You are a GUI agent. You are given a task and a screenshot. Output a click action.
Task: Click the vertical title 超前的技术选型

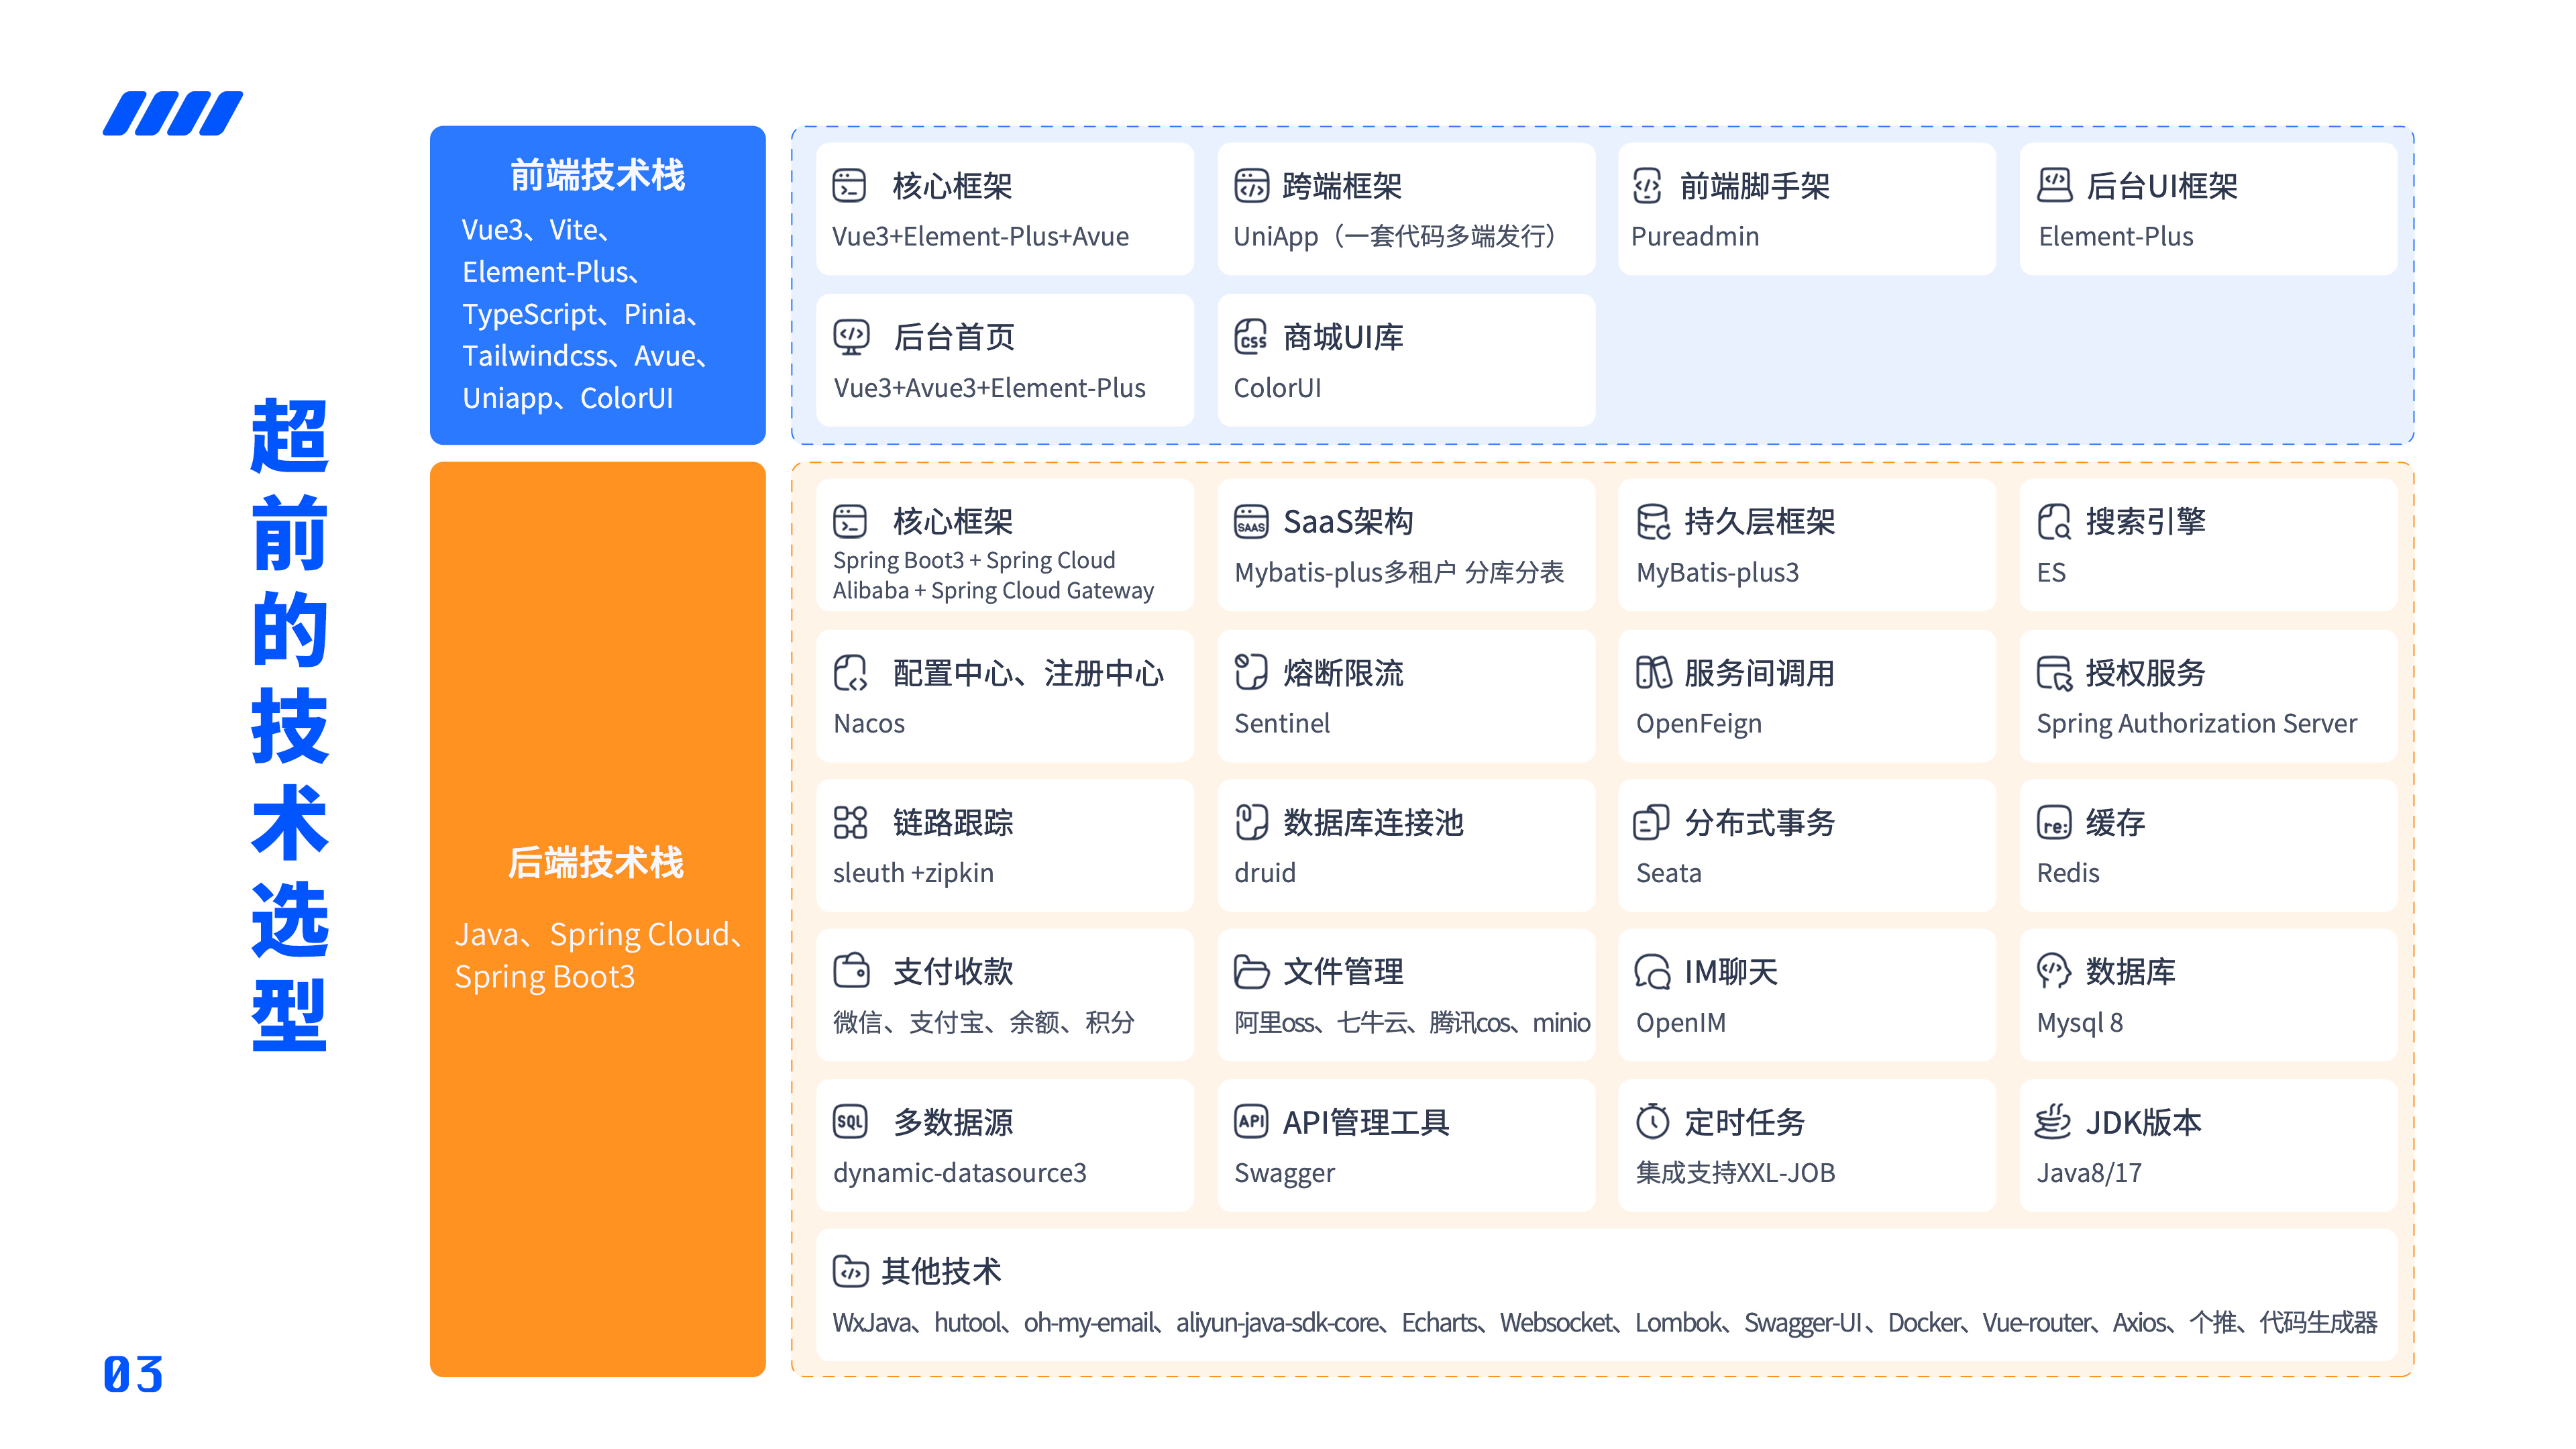[x=290, y=725]
